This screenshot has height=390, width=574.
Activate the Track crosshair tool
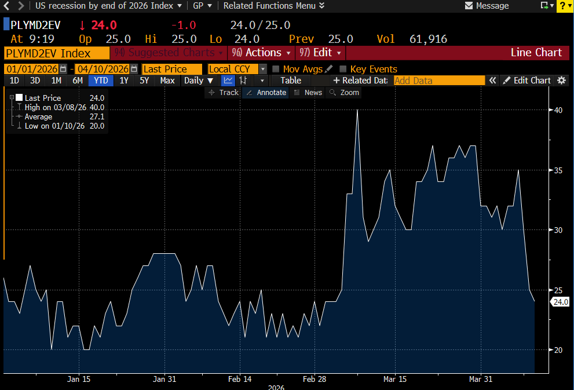224,93
